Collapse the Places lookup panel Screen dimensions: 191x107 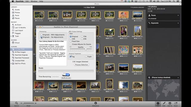tap(178, 78)
